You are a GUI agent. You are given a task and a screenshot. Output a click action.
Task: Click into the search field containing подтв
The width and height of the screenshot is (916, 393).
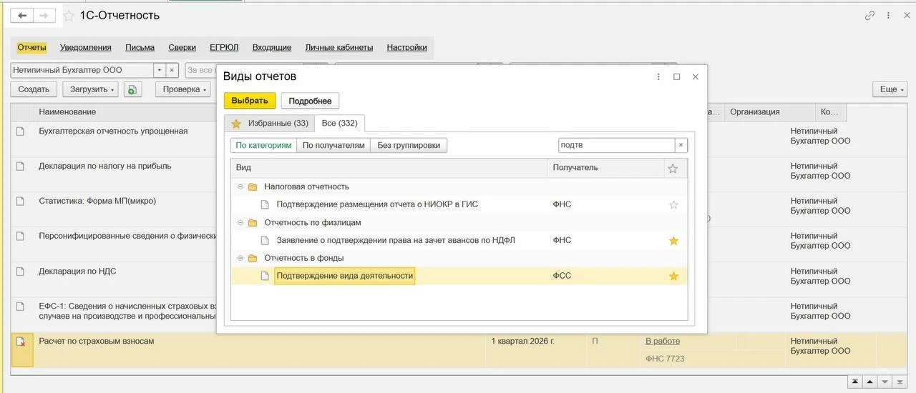616,145
